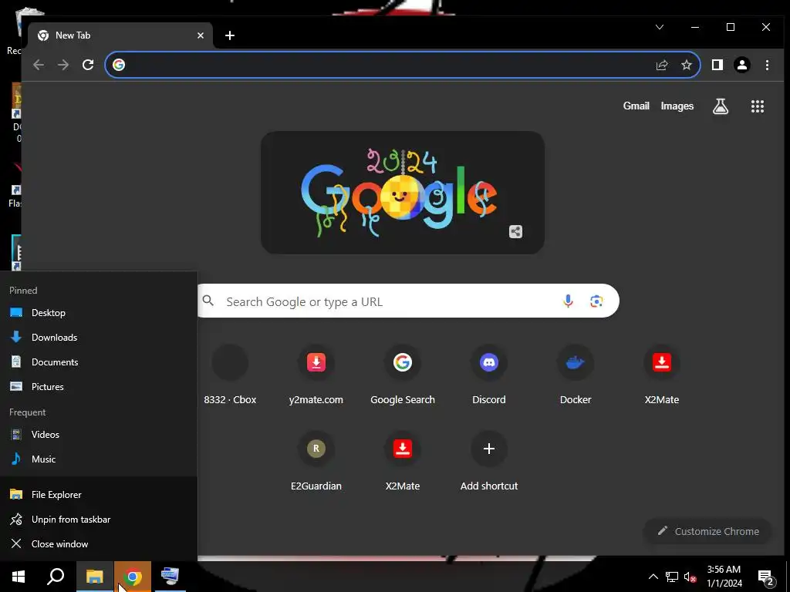Open the notification center icon
This screenshot has height=592, width=790.
(x=766, y=578)
